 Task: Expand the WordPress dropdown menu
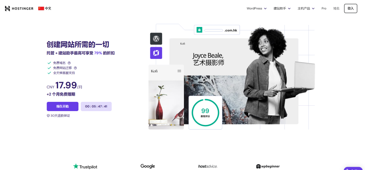click(x=256, y=9)
